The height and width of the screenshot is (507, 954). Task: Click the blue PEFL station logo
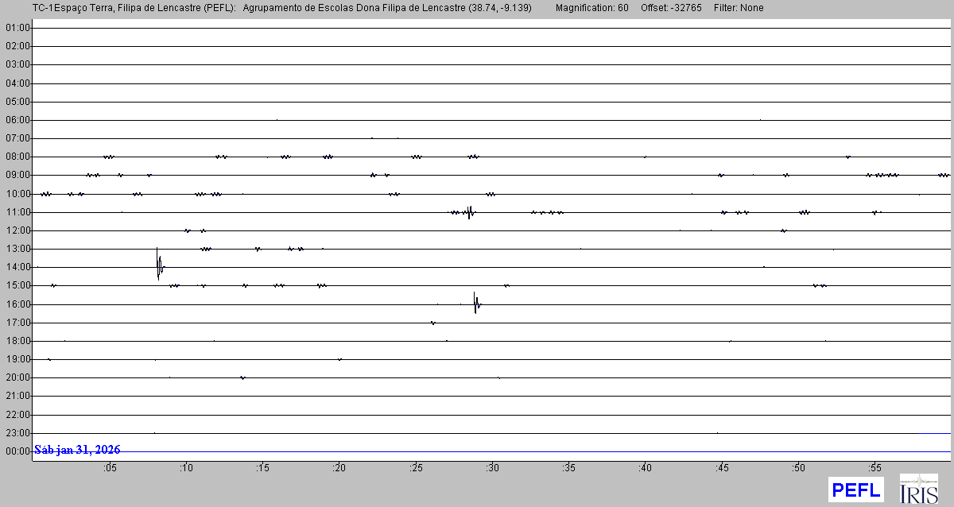point(855,490)
